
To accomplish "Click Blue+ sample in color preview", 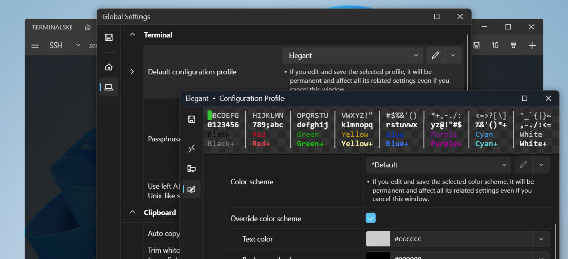I will (397, 143).
